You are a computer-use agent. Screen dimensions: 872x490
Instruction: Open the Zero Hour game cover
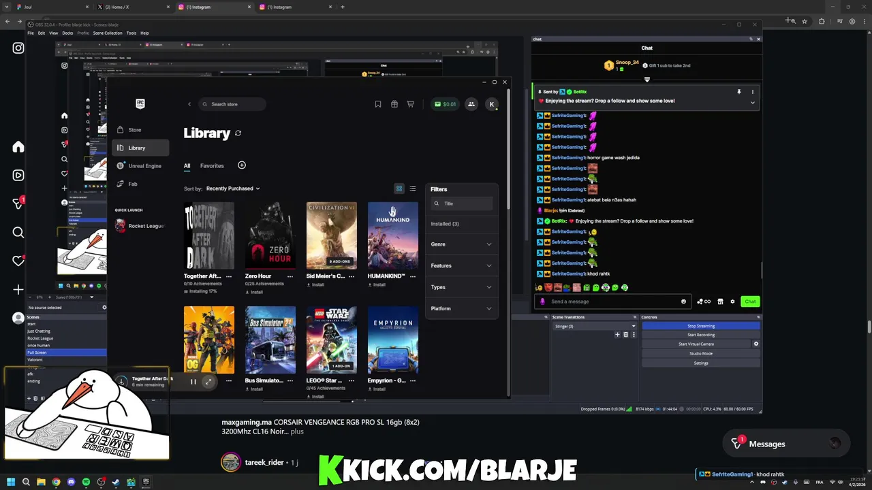[270, 235]
